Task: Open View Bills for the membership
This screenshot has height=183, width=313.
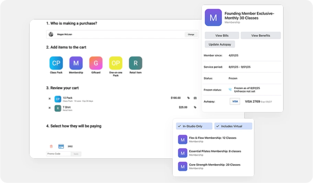Action: (222, 35)
